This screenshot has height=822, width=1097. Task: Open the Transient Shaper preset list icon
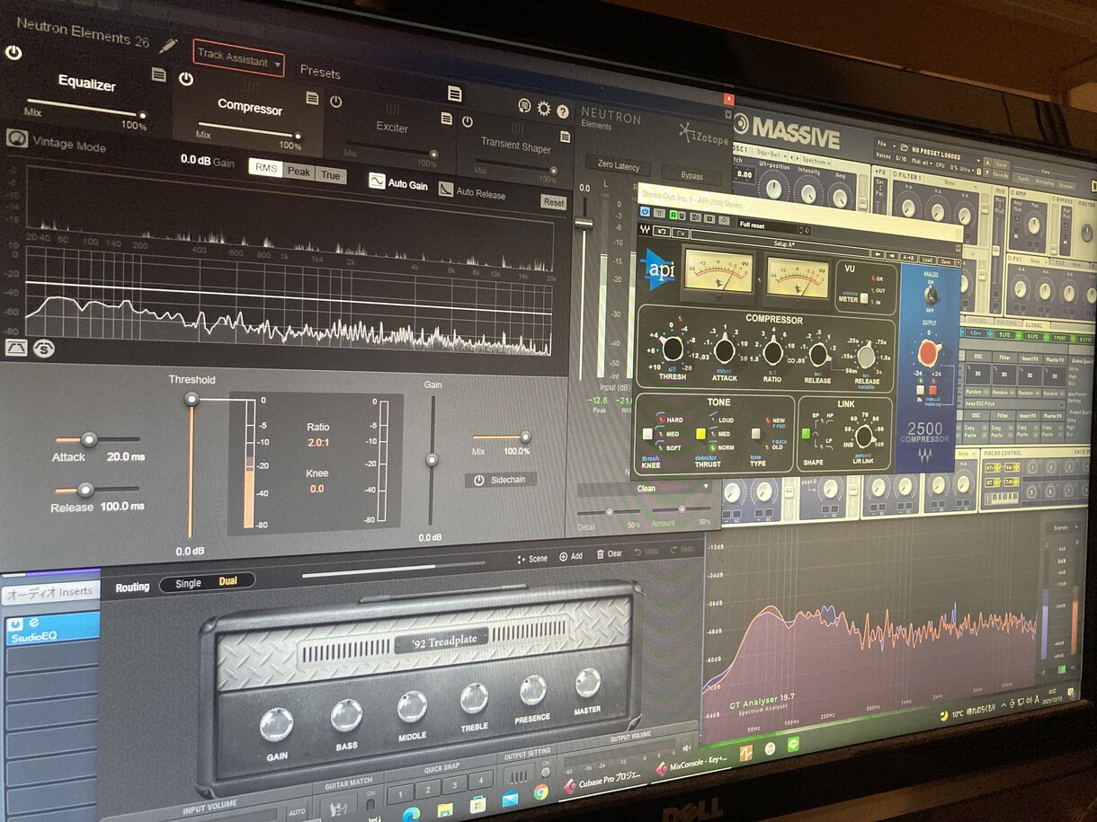click(565, 137)
